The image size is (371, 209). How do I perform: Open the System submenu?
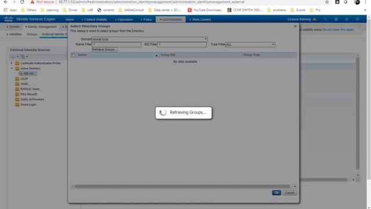[x=13, y=27]
